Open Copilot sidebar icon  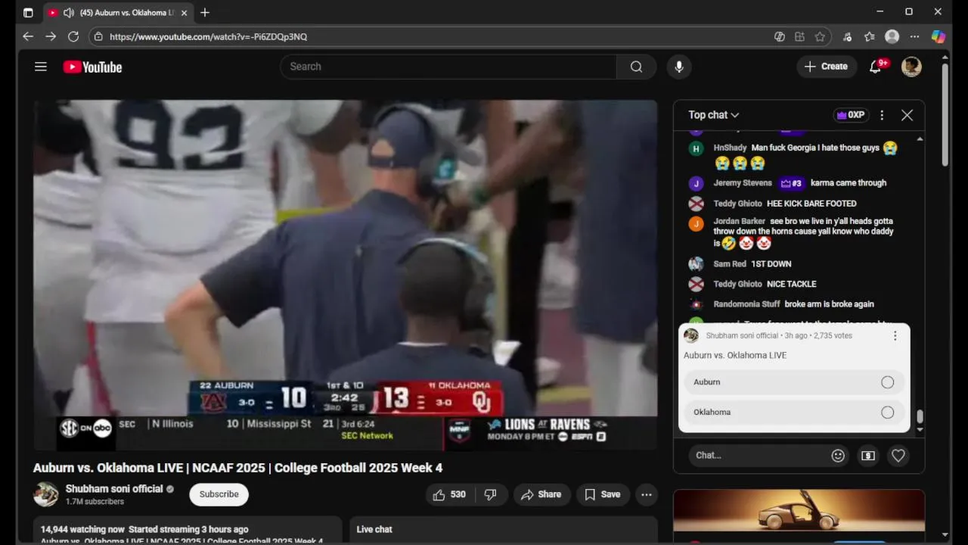point(939,36)
